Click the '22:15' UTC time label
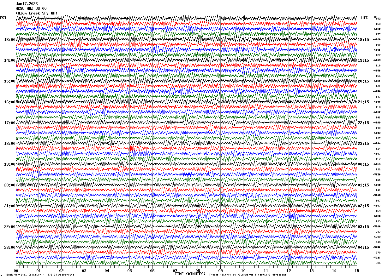 [x=363, y=123]
